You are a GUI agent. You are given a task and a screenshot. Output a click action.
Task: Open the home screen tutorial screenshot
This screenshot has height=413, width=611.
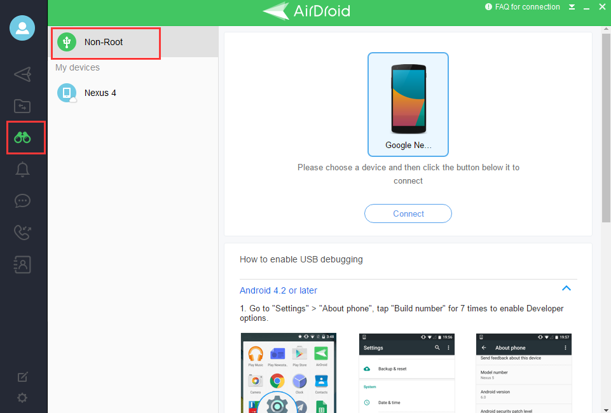[x=289, y=373]
